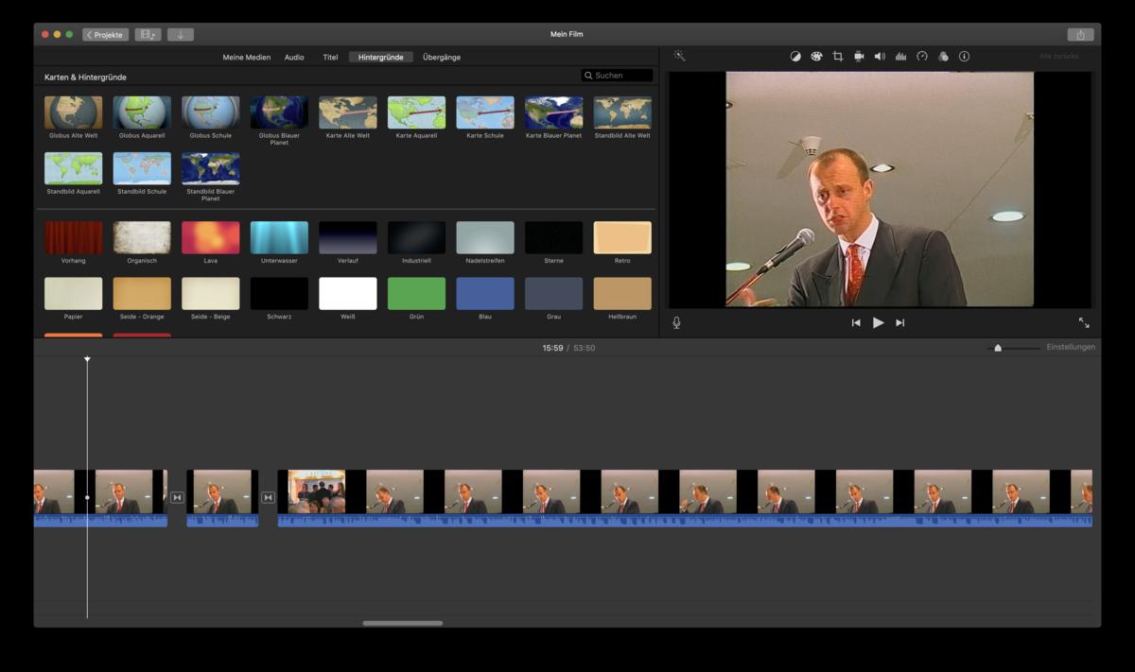Click the transition icon before the group photo clip
The image size is (1135, 672).
pos(268,497)
